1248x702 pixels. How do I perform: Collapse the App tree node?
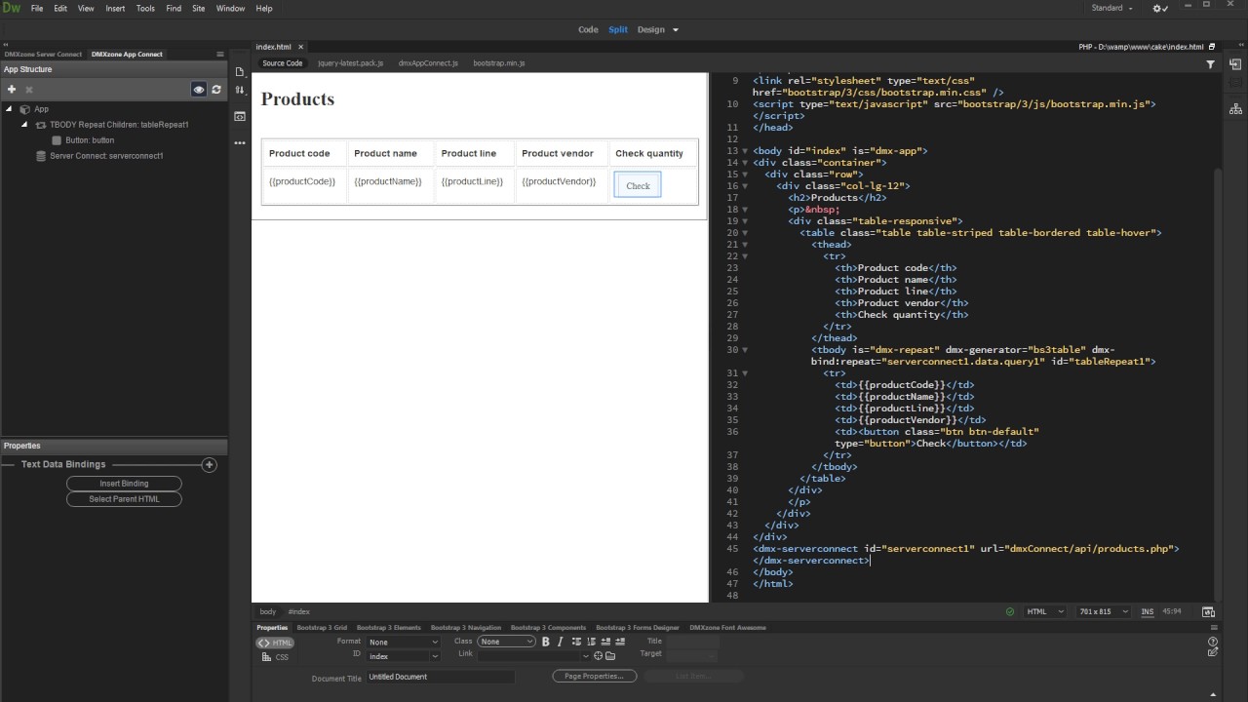10,109
